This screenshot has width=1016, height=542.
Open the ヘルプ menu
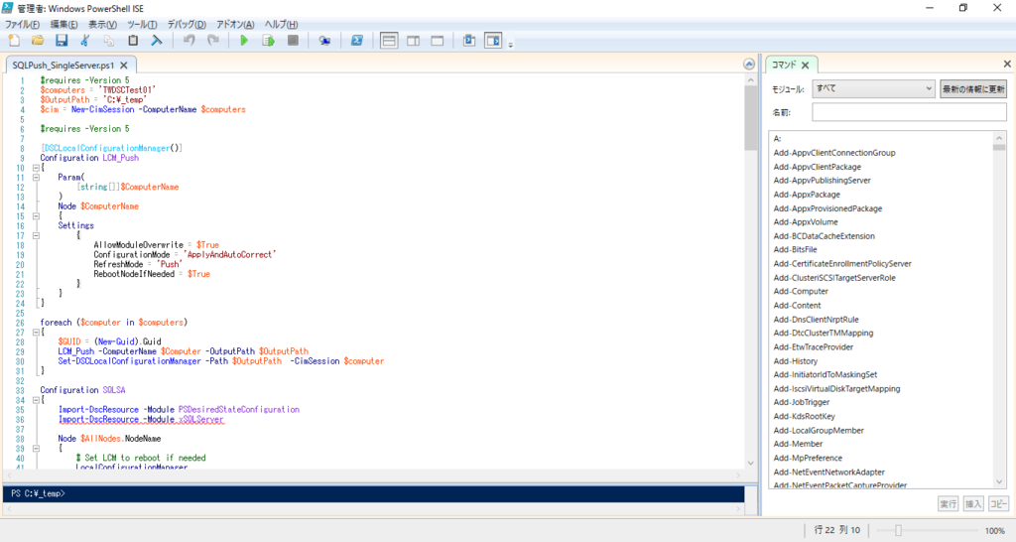pos(281,25)
